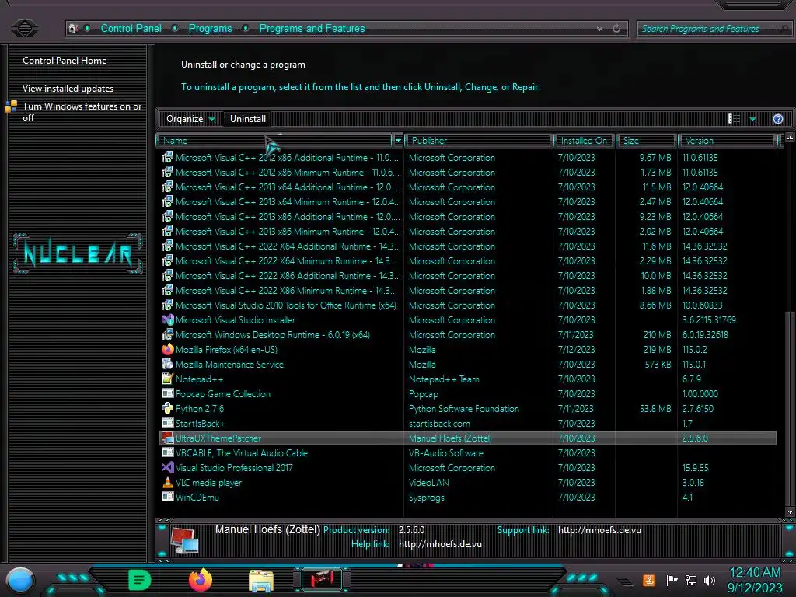Select Microsoft Visual C++ 2012 x86 Additional Runtime row
Viewport: 796px width, 597px height.
click(467, 157)
